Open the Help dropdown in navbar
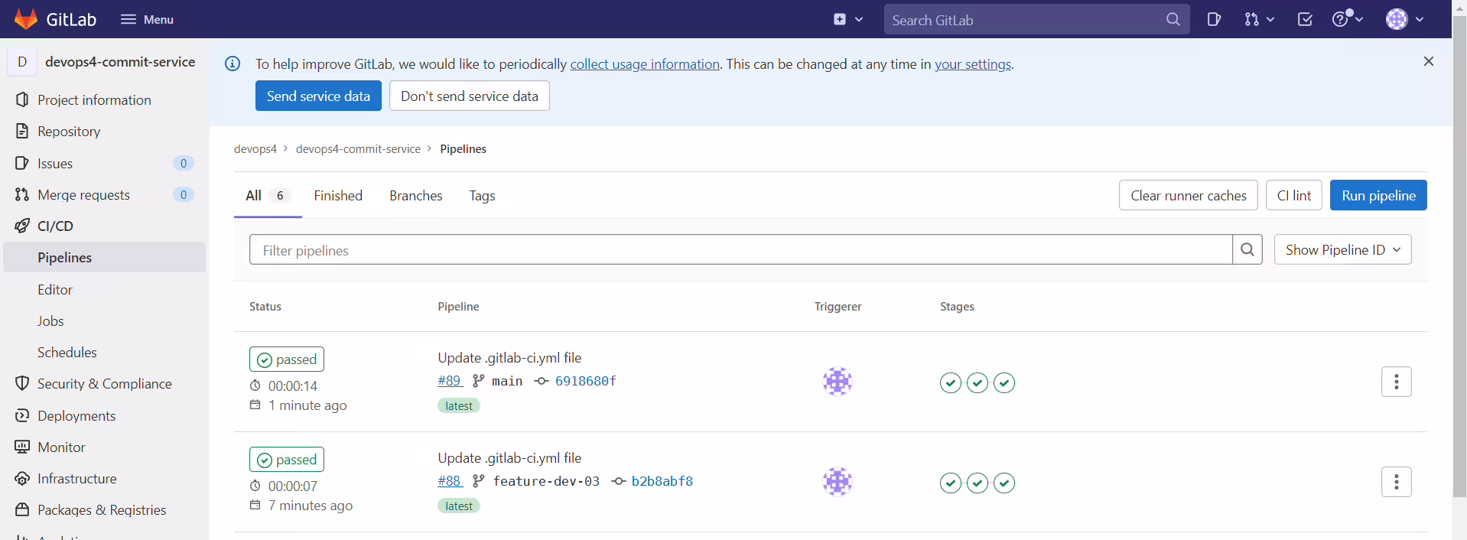Viewport: 1467px width, 540px height. point(1348,19)
